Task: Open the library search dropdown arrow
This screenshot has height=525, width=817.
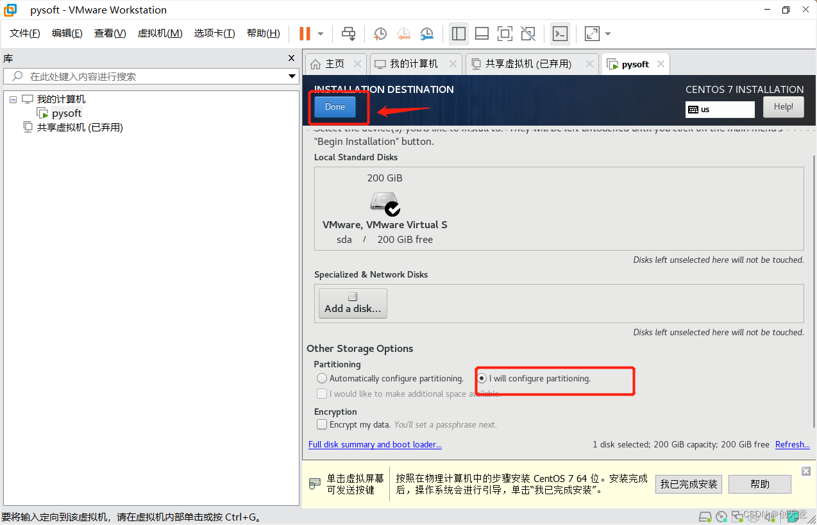Action: coord(292,76)
